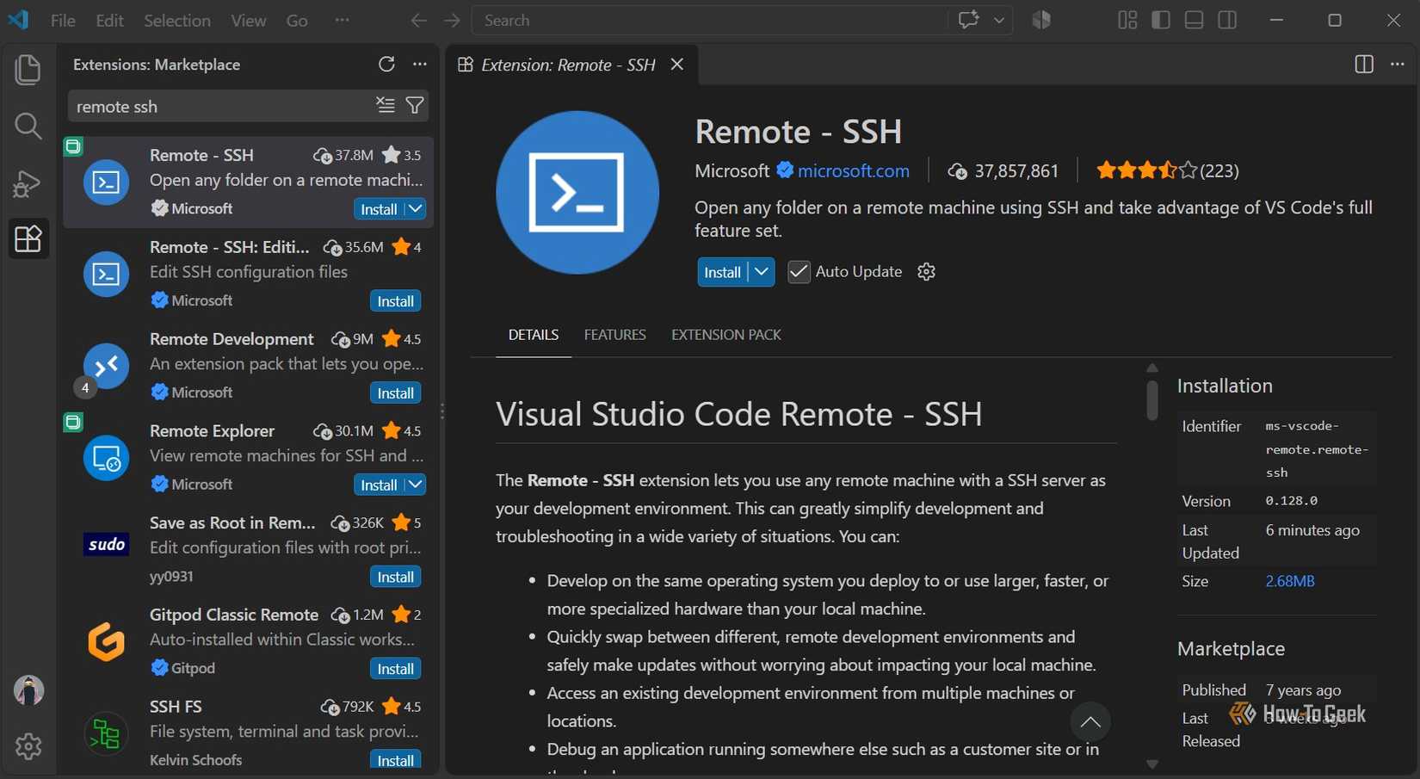Show hidden menu items with ellipsis
Viewport: 1420px width, 779px height.
(342, 20)
